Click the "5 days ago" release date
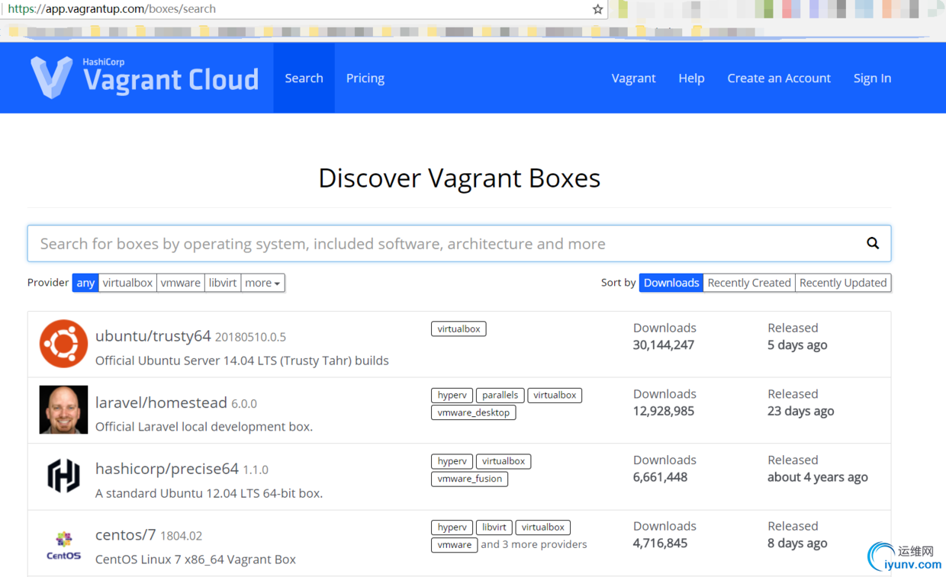Screen dimensions: 946x577 pos(797,345)
